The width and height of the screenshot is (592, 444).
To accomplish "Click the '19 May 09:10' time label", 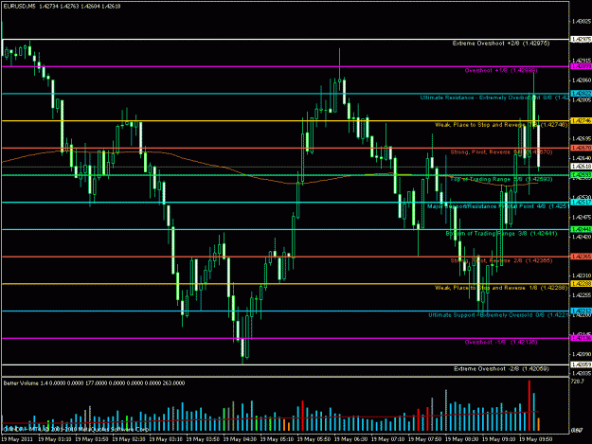I will tap(499, 439).
